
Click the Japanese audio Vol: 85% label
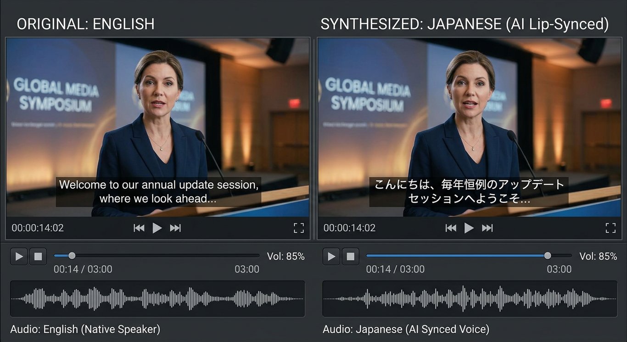coord(598,256)
